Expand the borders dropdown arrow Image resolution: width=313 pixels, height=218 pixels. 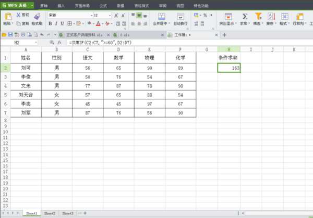click(74, 24)
